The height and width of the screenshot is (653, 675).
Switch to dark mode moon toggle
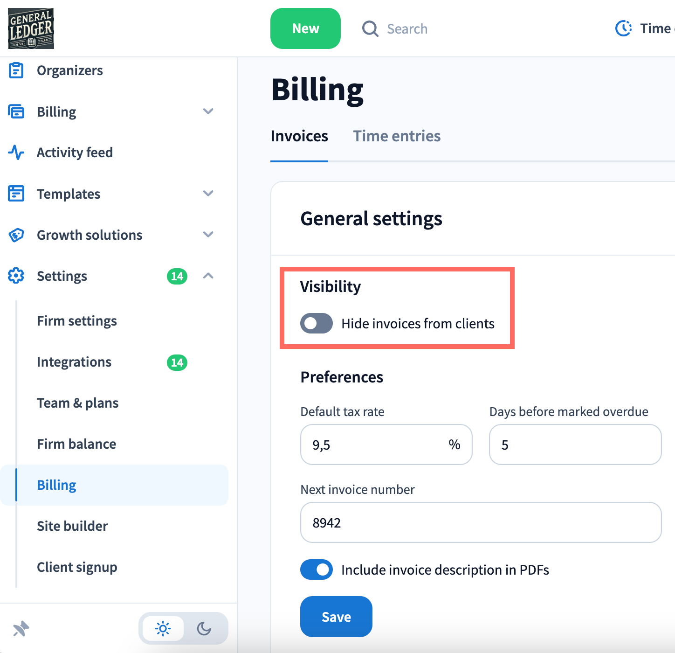pos(204,629)
